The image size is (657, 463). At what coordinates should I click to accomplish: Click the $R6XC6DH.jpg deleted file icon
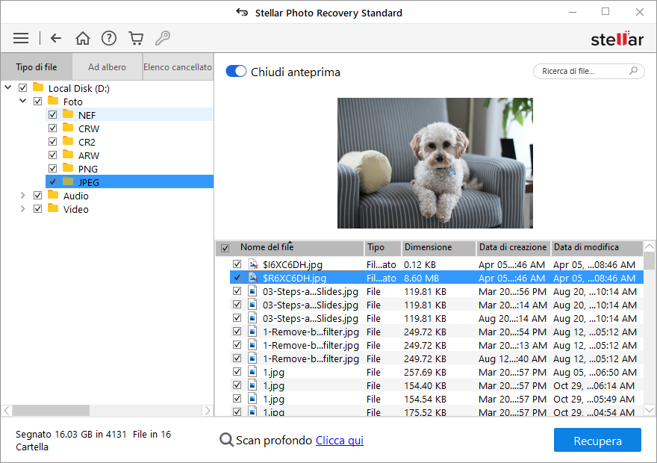click(x=253, y=278)
